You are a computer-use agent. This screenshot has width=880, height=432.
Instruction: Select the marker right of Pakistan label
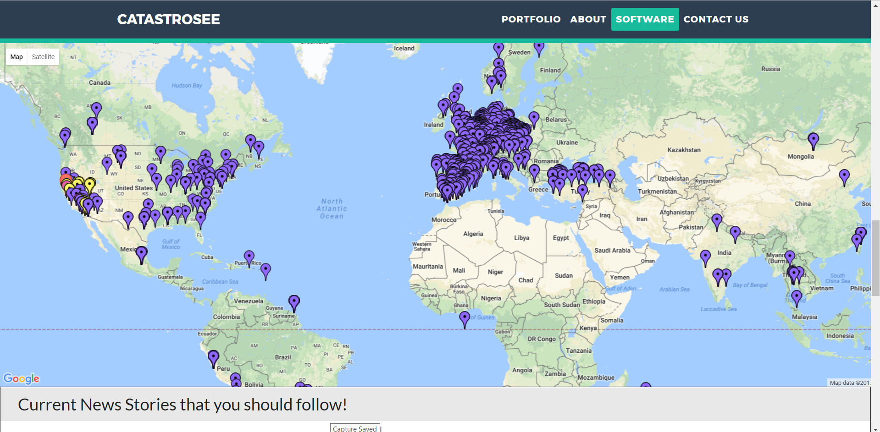717,222
